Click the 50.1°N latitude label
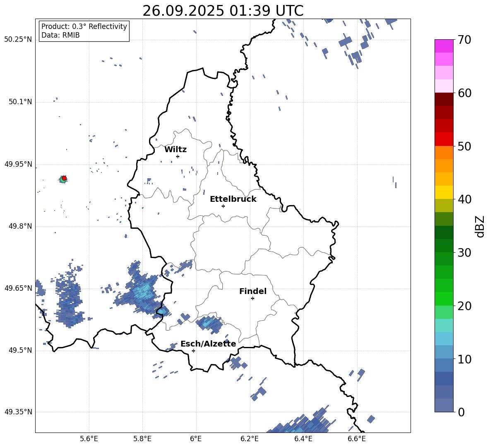 click(x=20, y=102)
